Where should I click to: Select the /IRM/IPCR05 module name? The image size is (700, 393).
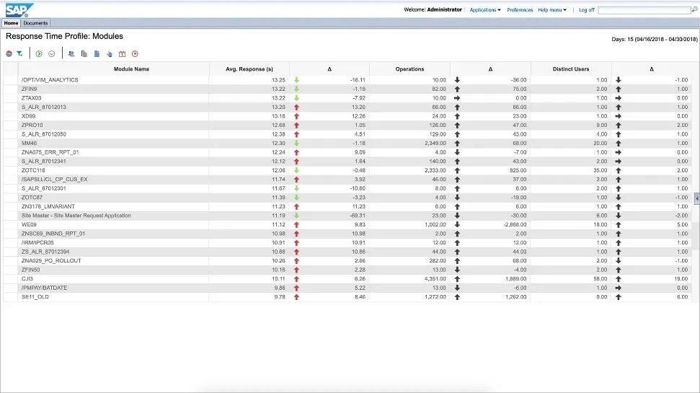(x=37, y=242)
